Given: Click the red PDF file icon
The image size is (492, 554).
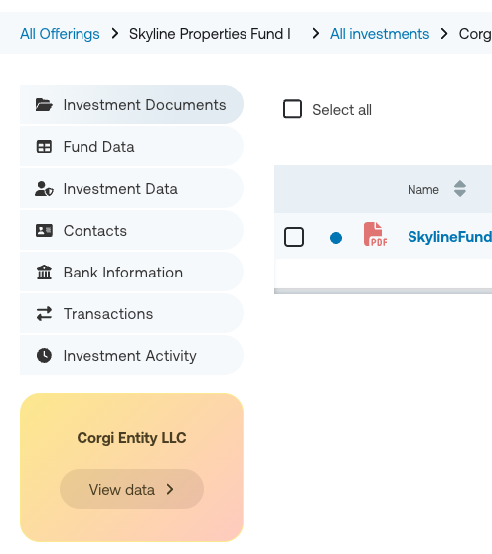Looking at the screenshot, I should coord(375,234).
